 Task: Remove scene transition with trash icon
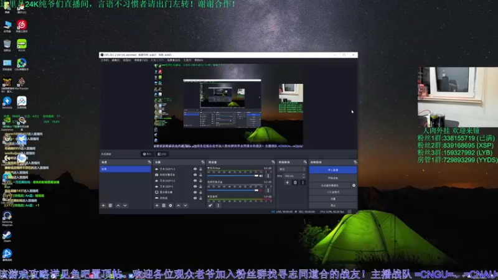coord(295,182)
